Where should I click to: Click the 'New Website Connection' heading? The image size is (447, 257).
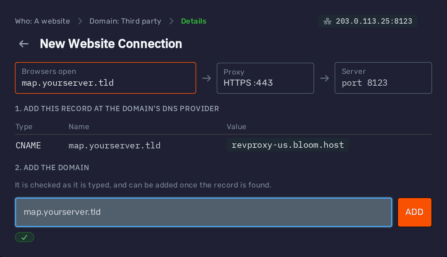[x=111, y=44]
